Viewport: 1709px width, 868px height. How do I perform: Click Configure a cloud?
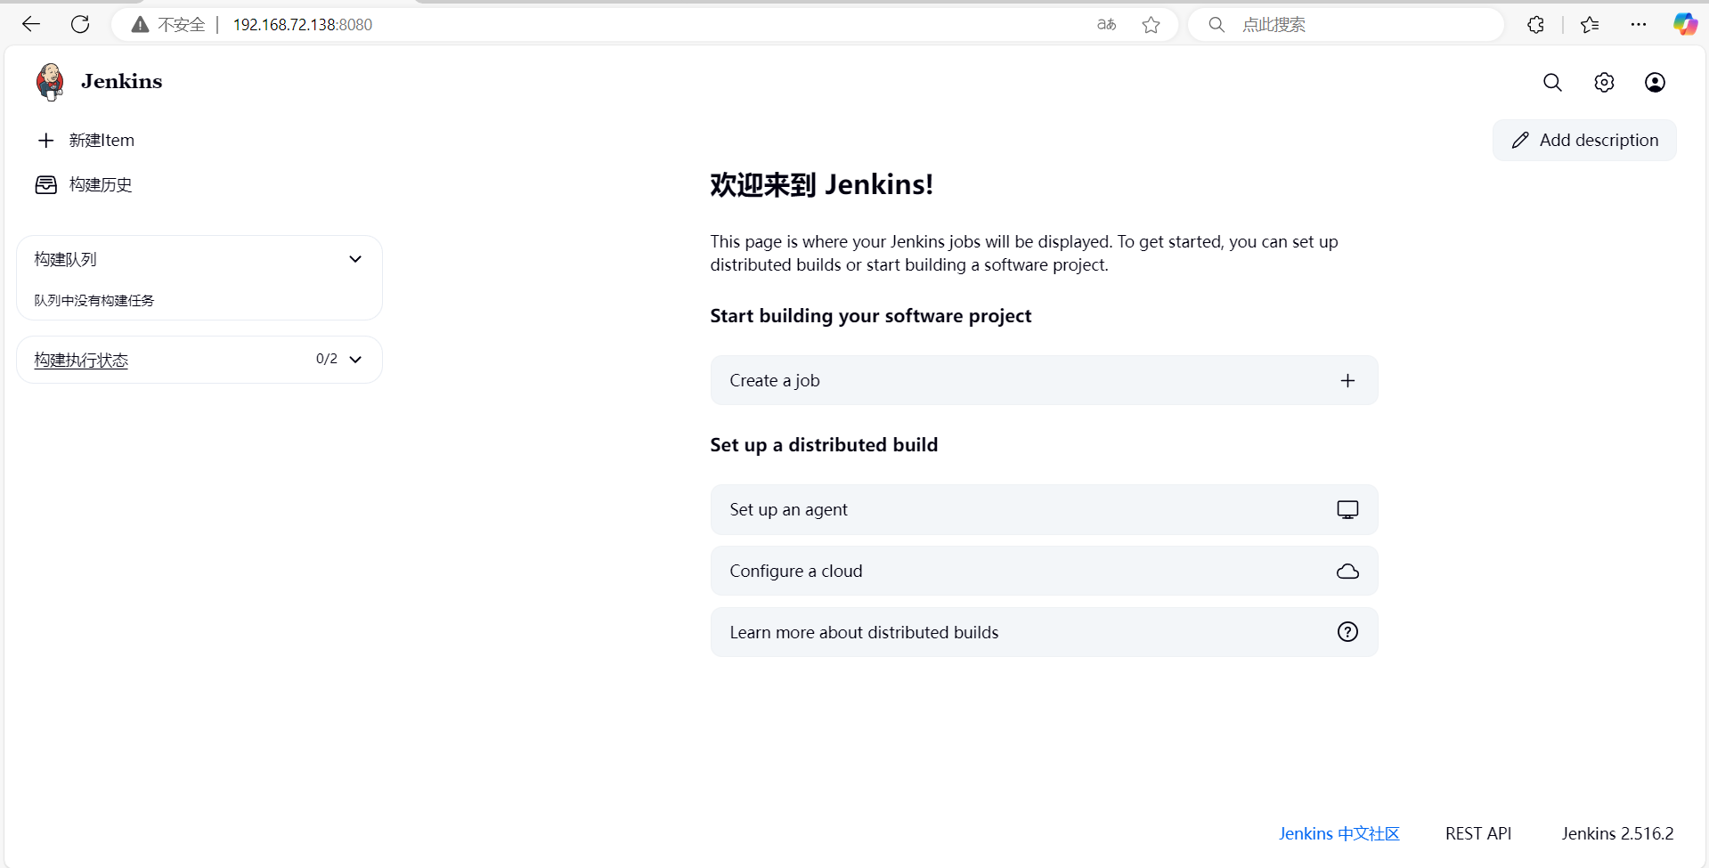[x=1044, y=572]
